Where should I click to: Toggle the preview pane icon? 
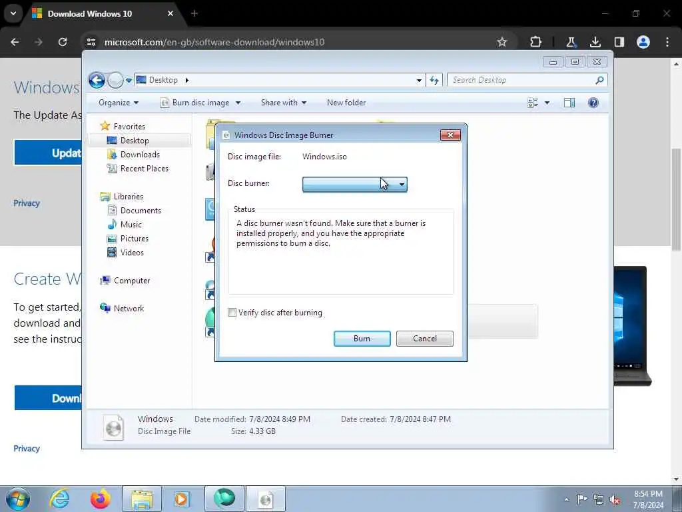coord(569,103)
